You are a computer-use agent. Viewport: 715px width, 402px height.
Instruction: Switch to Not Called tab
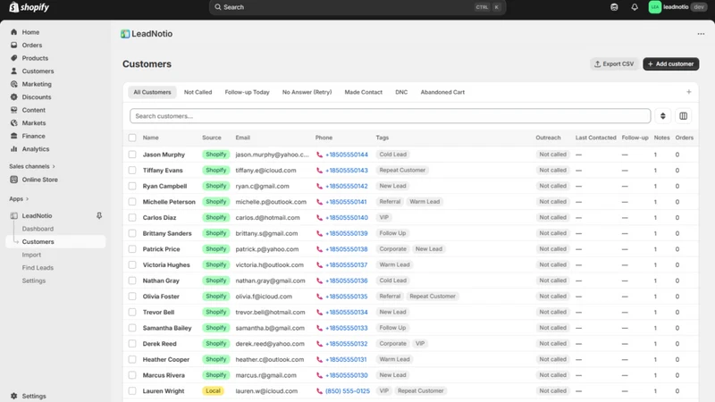[198, 92]
